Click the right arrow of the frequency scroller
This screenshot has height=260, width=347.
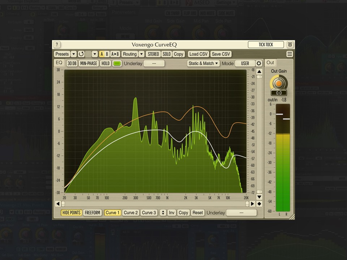(252, 204)
